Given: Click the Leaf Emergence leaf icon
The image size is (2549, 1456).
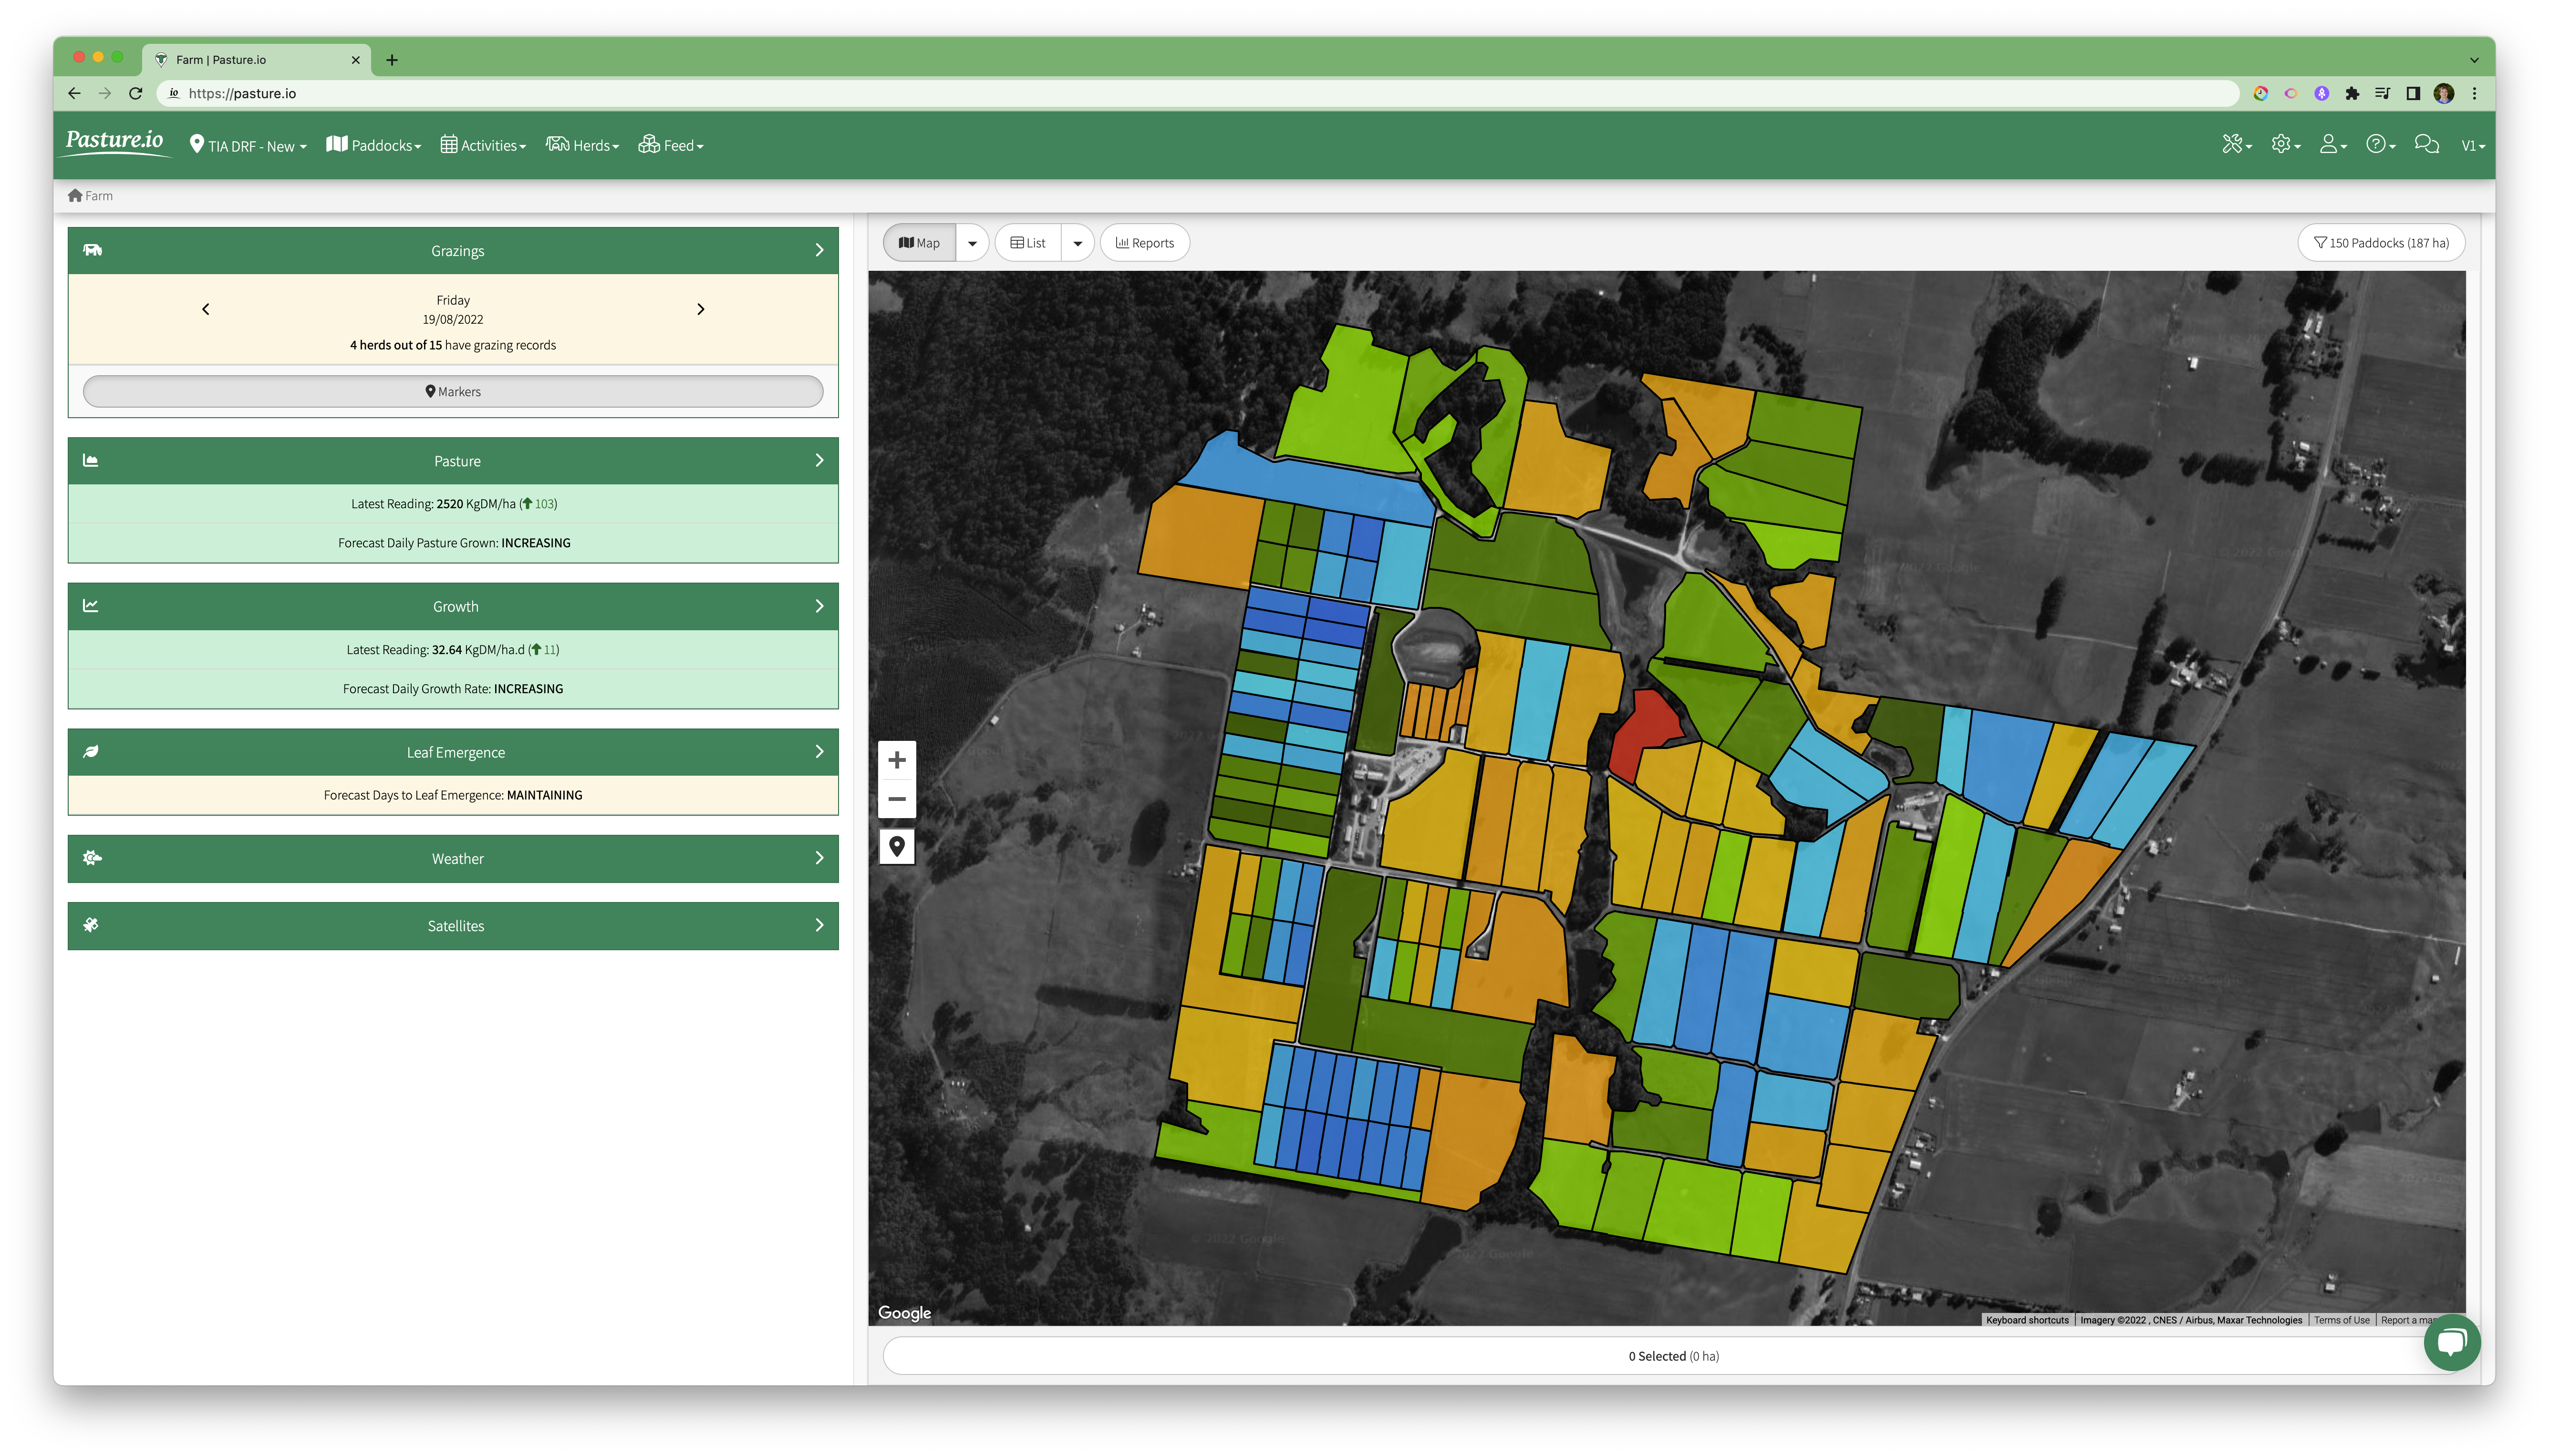Looking at the screenshot, I should pyautogui.click(x=91, y=752).
